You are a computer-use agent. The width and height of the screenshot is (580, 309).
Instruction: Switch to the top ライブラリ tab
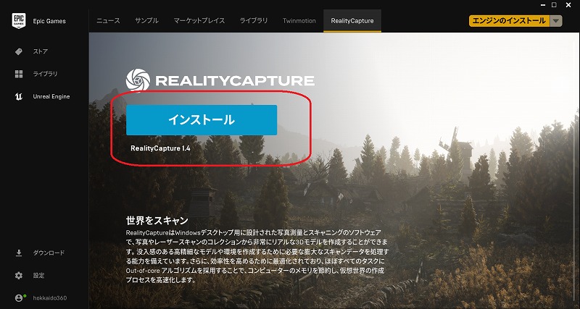253,21
